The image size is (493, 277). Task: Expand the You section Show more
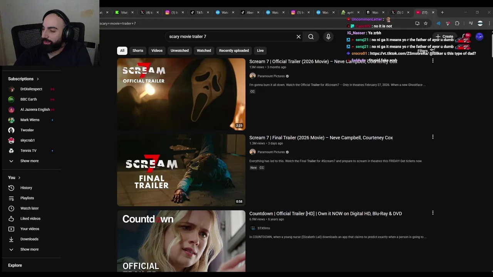(x=29, y=249)
